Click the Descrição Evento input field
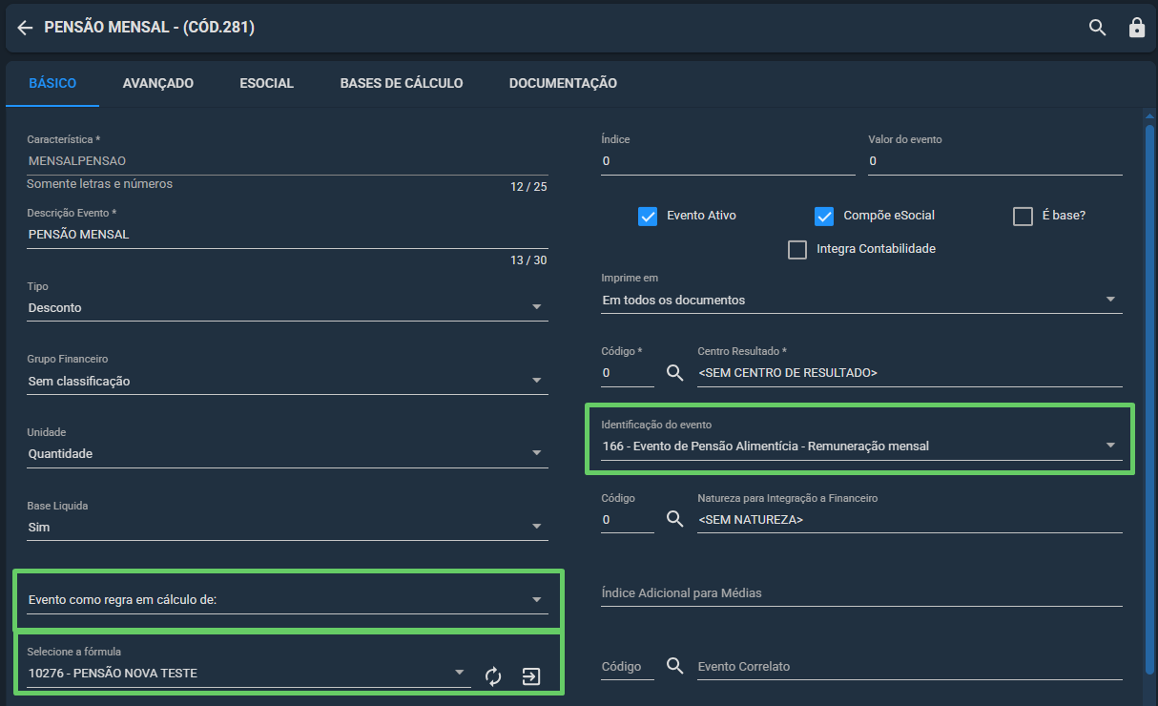 point(287,235)
